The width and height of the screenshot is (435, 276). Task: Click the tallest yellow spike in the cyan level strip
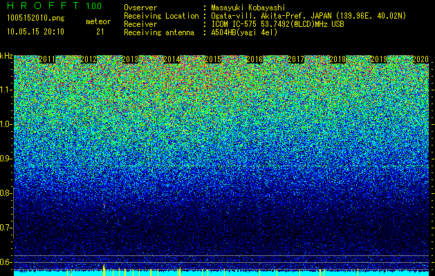pos(104,270)
